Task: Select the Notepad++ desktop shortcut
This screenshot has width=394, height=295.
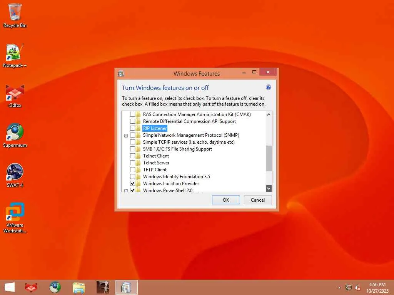Action: pyautogui.click(x=15, y=56)
